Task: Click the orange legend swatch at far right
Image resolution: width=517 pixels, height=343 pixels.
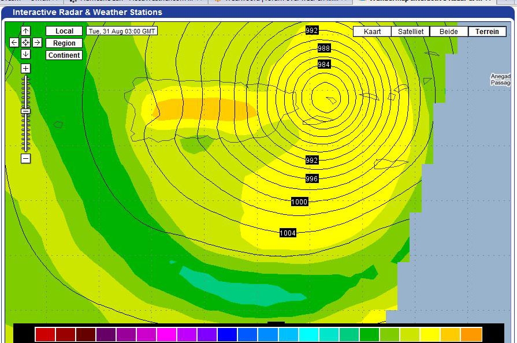Action: [x=471, y=334]
